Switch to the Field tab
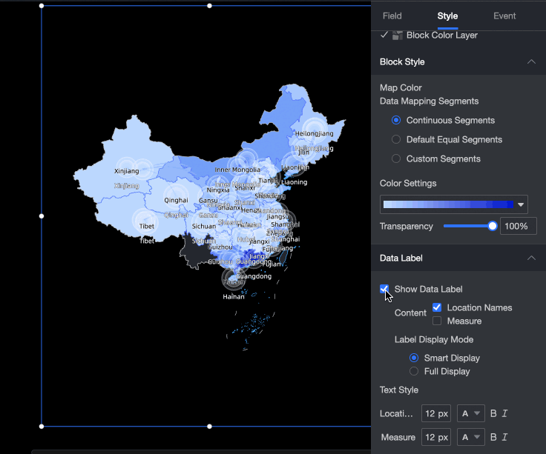The height and width of the screenshot is (454, 546). pos(392,16)
